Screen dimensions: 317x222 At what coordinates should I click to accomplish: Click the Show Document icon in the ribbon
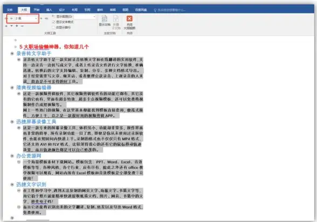(x=105, y=19)
